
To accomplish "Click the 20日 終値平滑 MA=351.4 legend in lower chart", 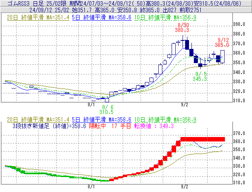I will [x=38, y=120].
